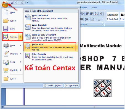Open the Shading color dropdown arrow
Image resolution: width=125 pixels, height=109 pixels.
point(96,19)
